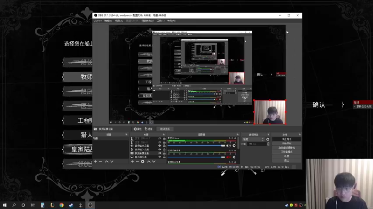
Task: Click 启动虚拟摄像机 button
Action: pos(286,148)
